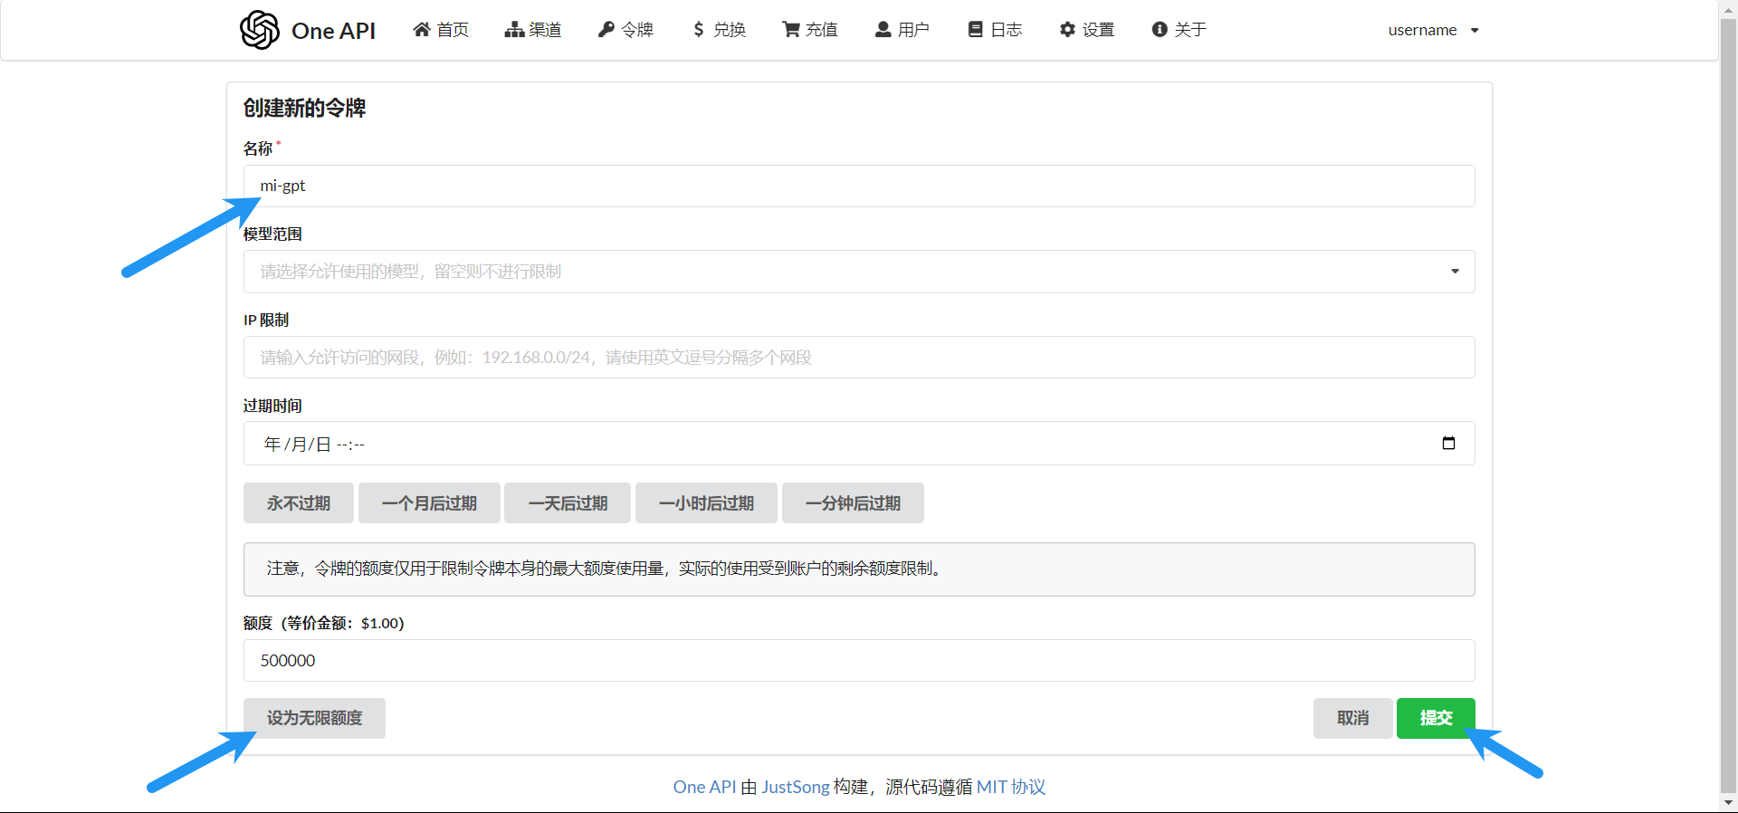Open the calendar picker for 过期时间
Viewport: 1738px width, 813px height.
pos(1448,444)
